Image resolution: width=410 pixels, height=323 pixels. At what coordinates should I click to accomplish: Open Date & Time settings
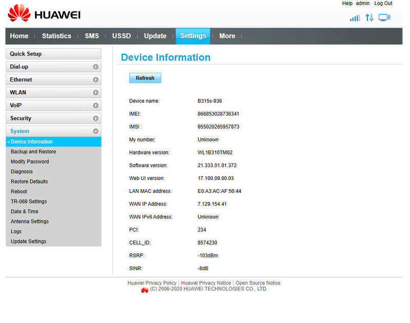[x=24, y=211]
